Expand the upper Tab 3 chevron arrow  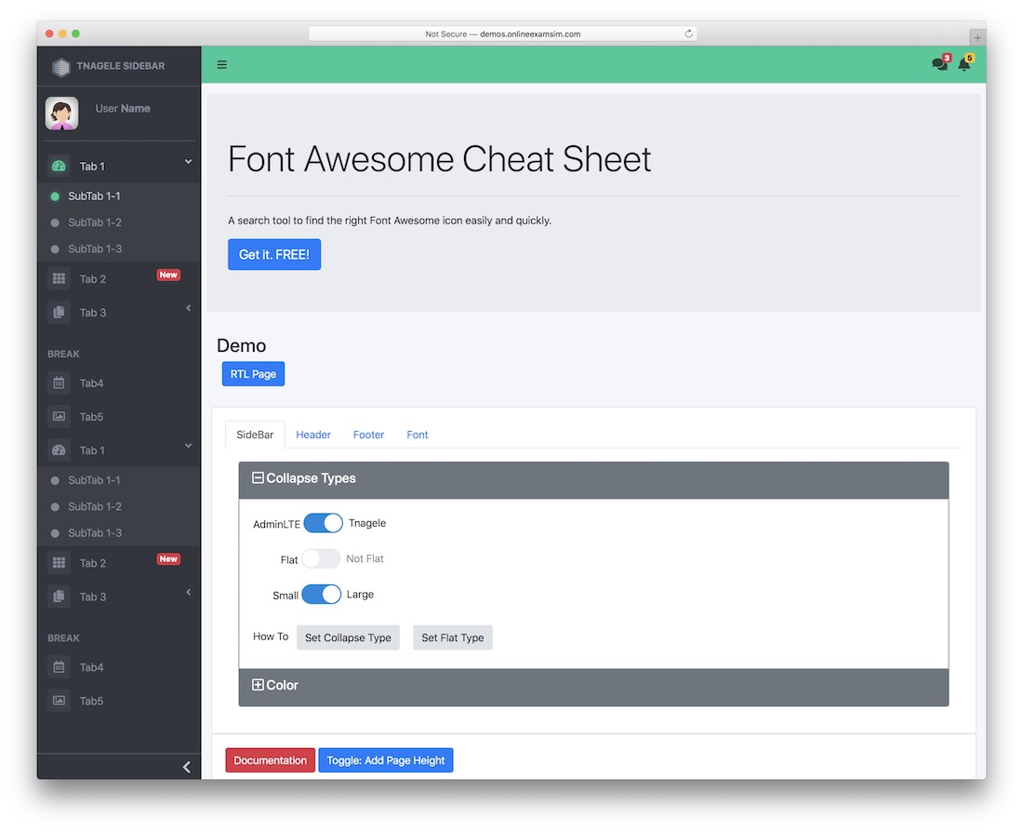point(188,308)
